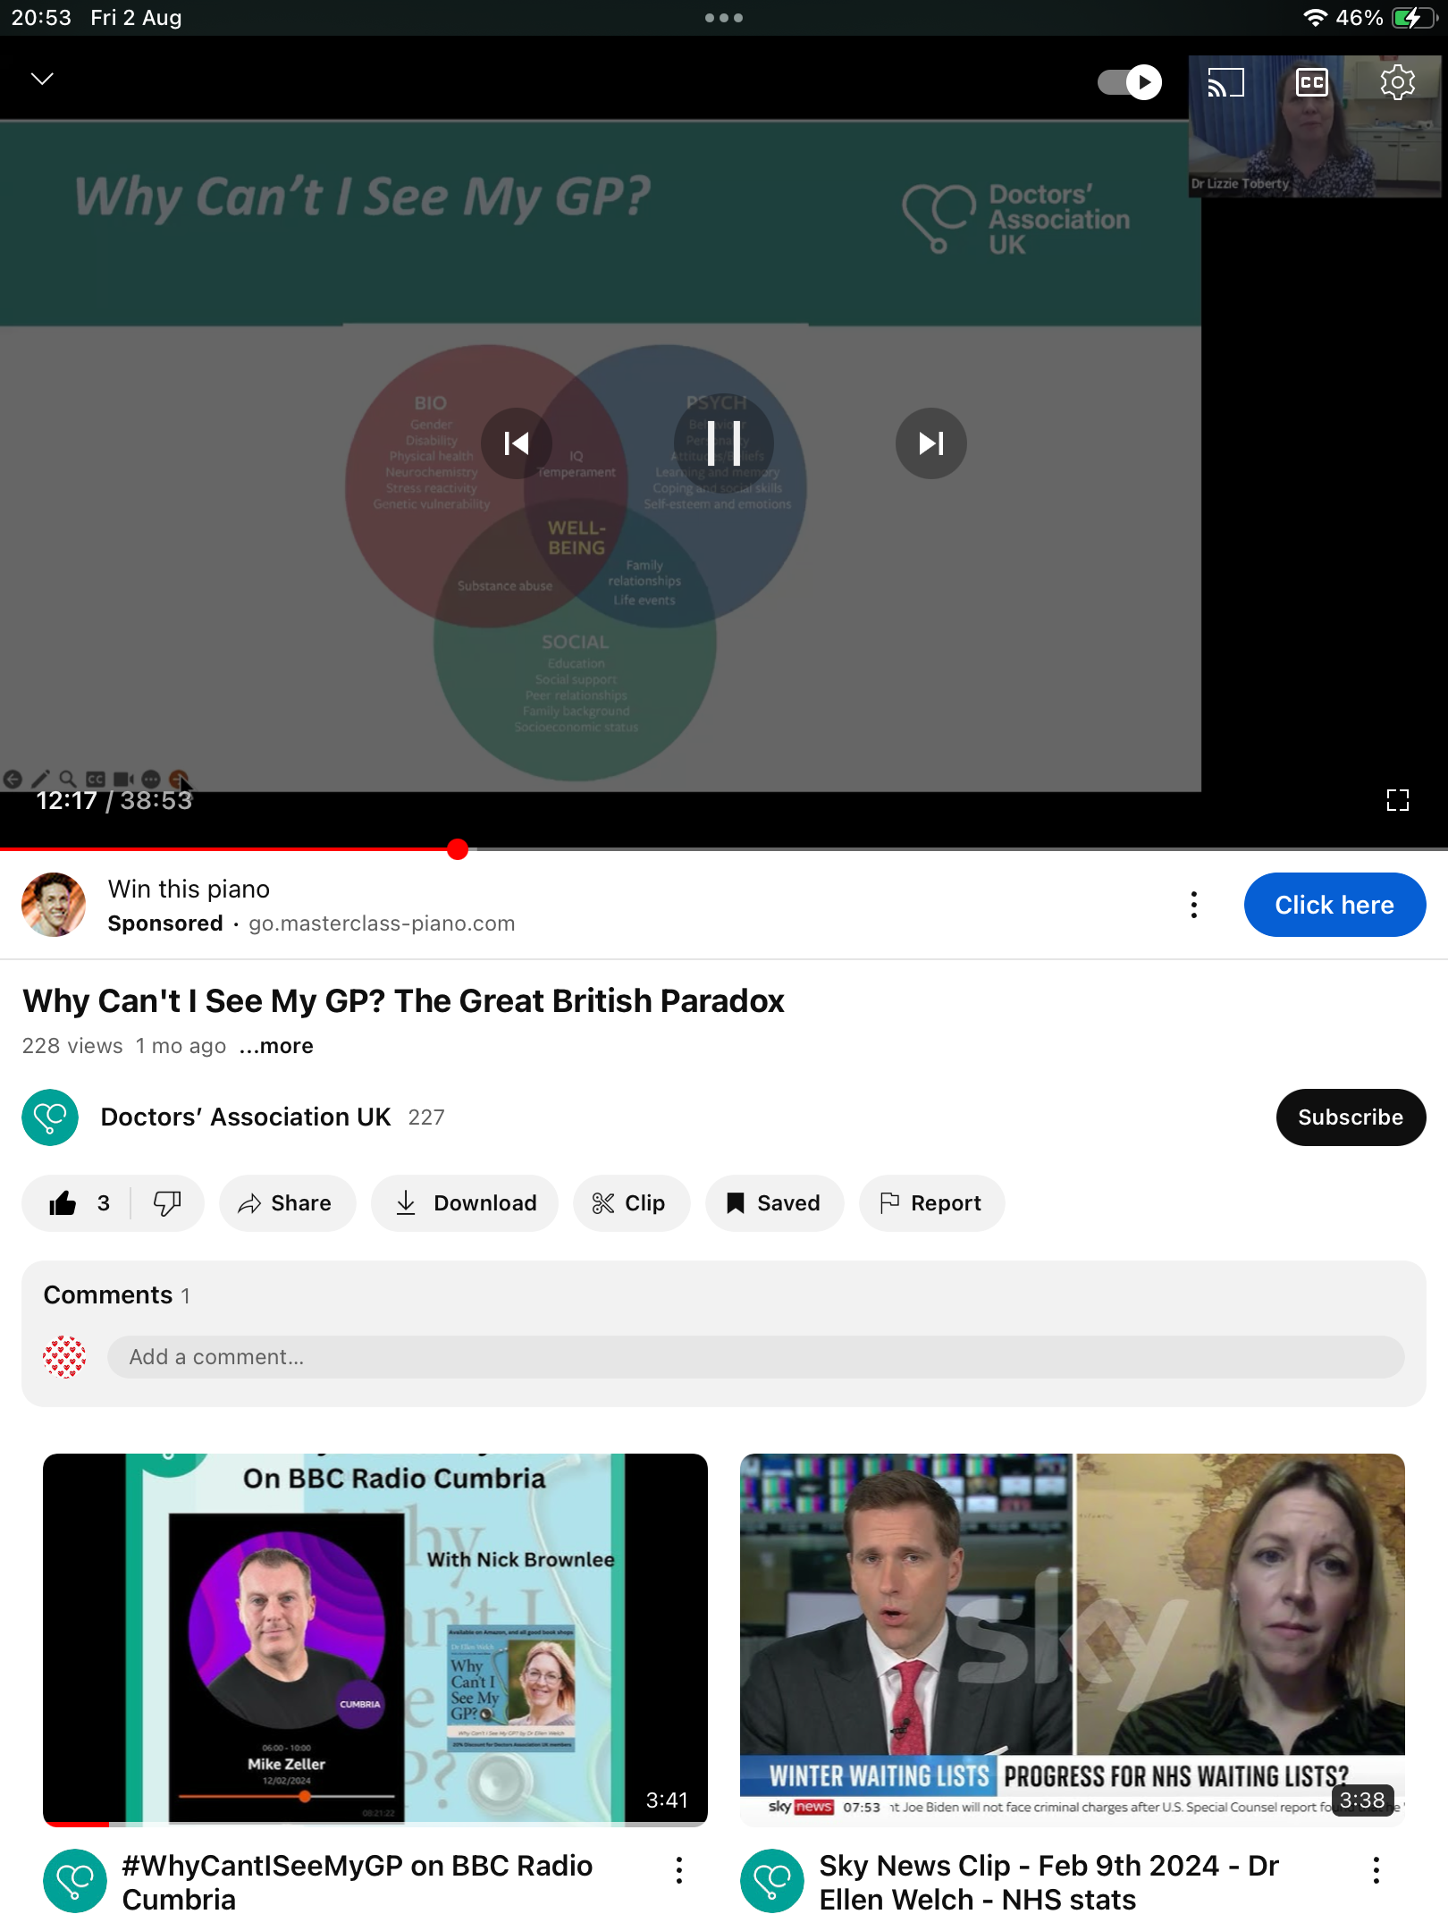
Task: Tap the Fri 2 Aug date
Action: tap(136, 18)
